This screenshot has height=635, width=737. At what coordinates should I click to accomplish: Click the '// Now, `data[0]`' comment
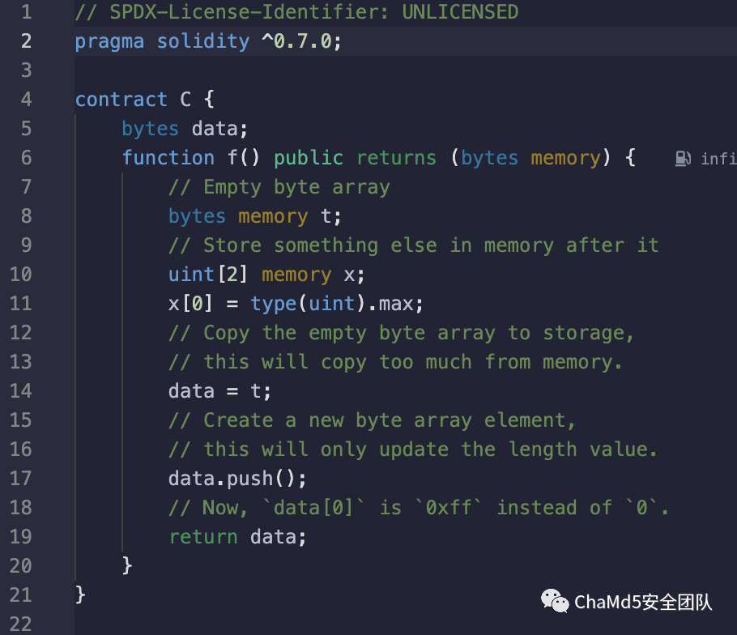[419, 508]
